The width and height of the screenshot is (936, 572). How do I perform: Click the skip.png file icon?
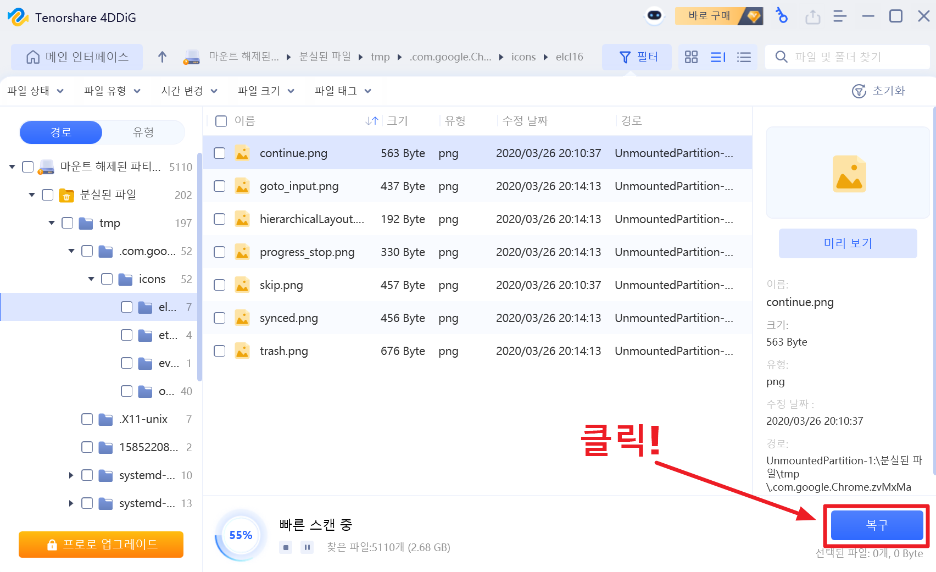242,285
